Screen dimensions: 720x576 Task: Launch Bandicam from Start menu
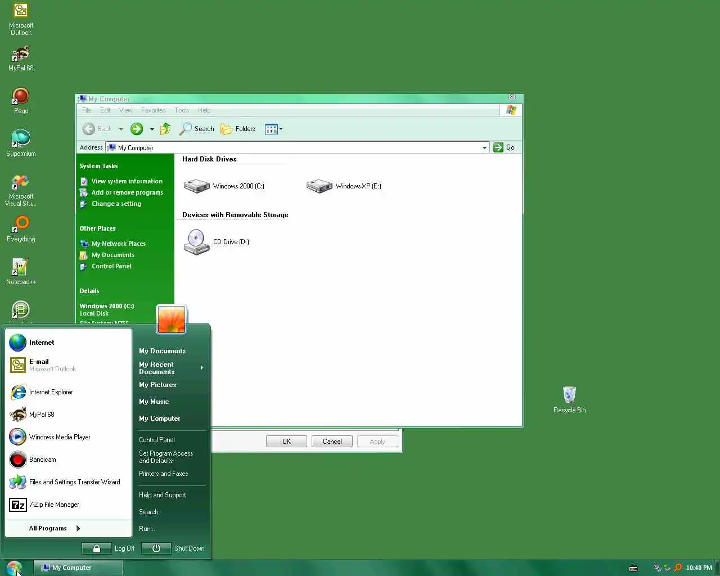tap(68, 460)
